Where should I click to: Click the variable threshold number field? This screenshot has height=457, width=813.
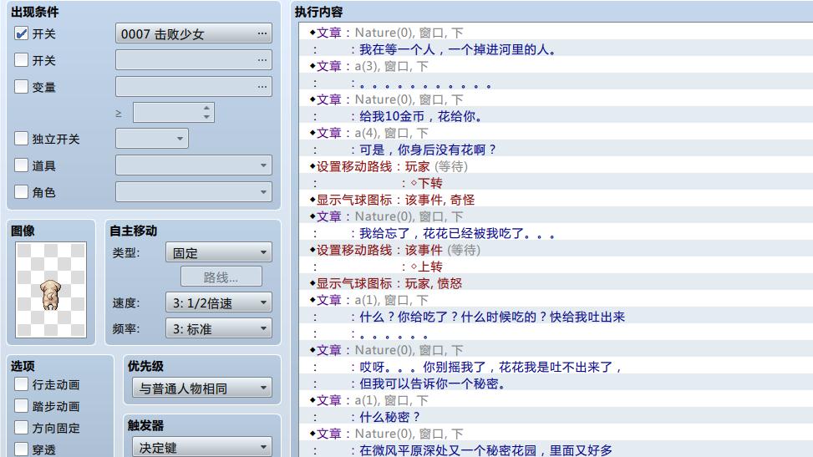point(167,113)
